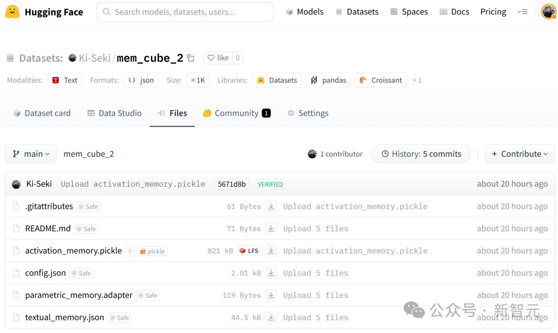Image resolution: width=558 pixels, height=333 pixels.
Task: Open the 'Upload activation_memory.pickle' latest commit message
Action: [133, 184]
